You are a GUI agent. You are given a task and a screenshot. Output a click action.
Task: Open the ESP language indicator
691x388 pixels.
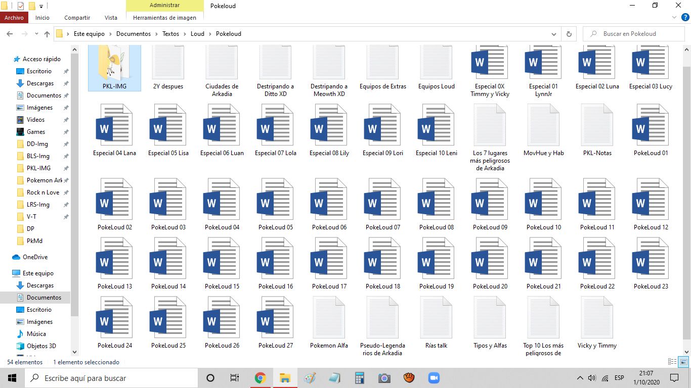[x=619, y=378]
